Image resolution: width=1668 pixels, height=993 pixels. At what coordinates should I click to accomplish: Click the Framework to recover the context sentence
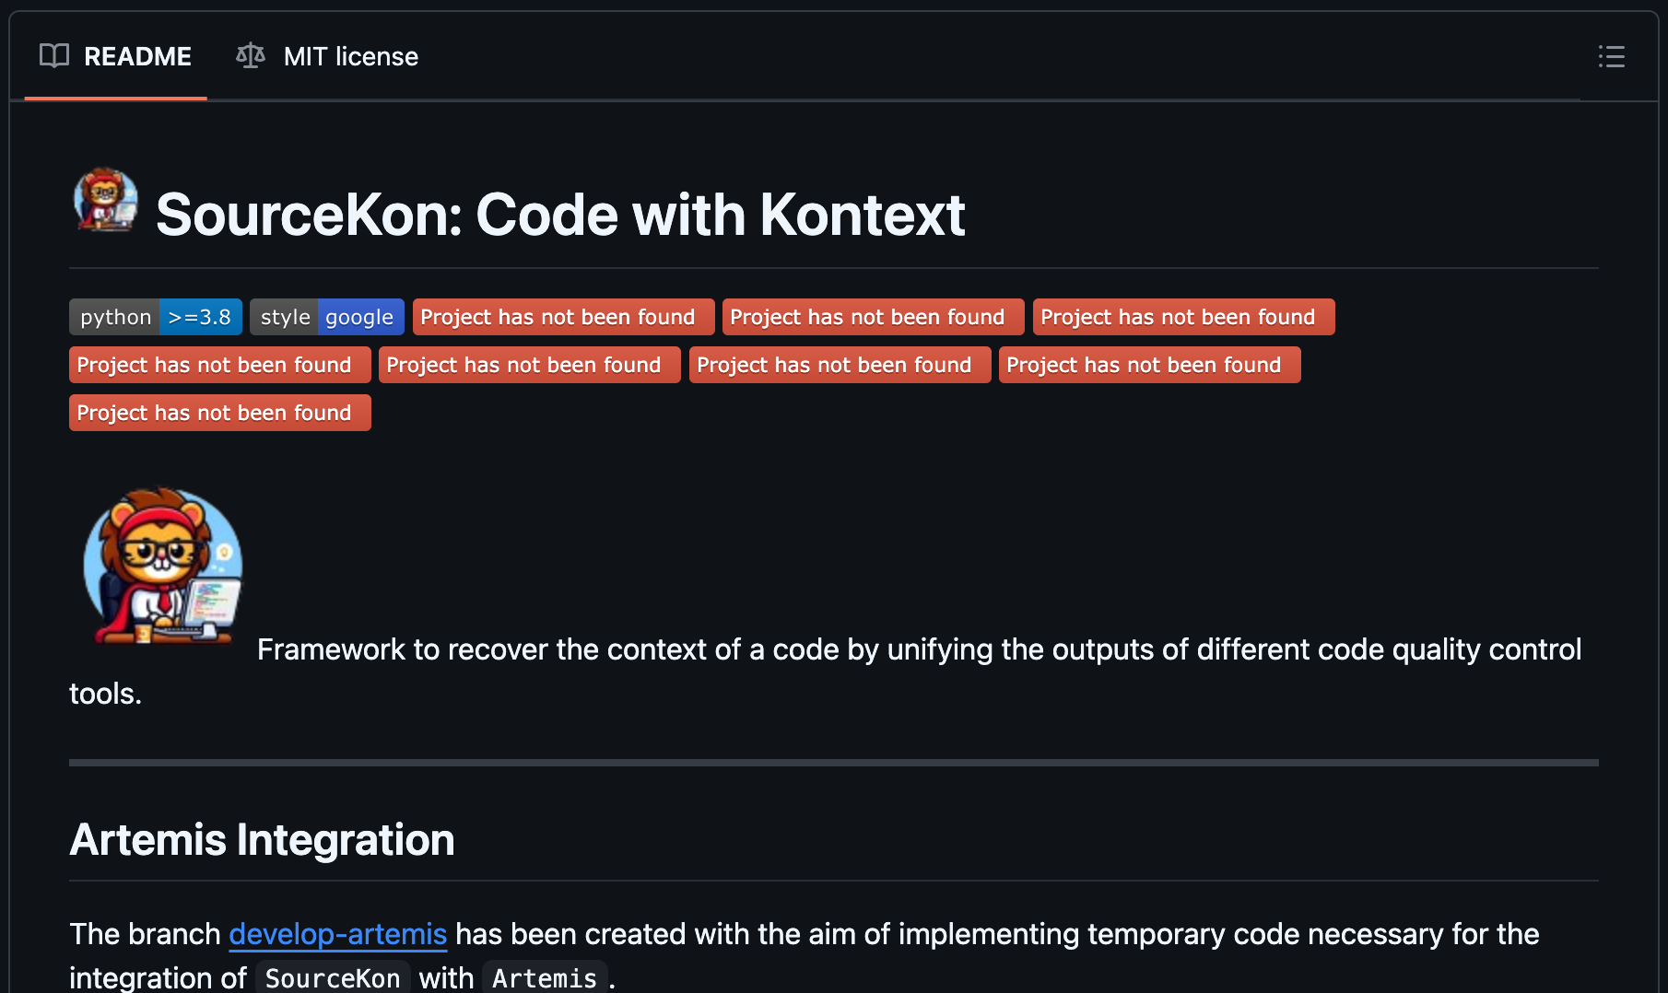coord(826,671)
